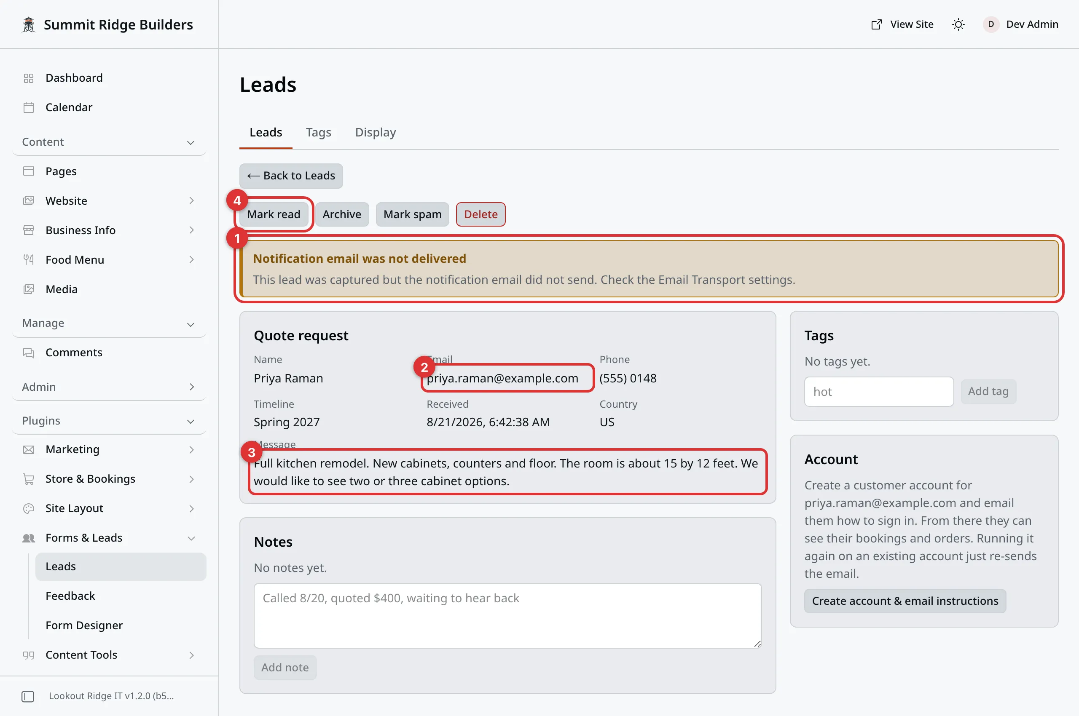
Task: Select the Content Tools quote icon
Action: [x=28, y=655]
